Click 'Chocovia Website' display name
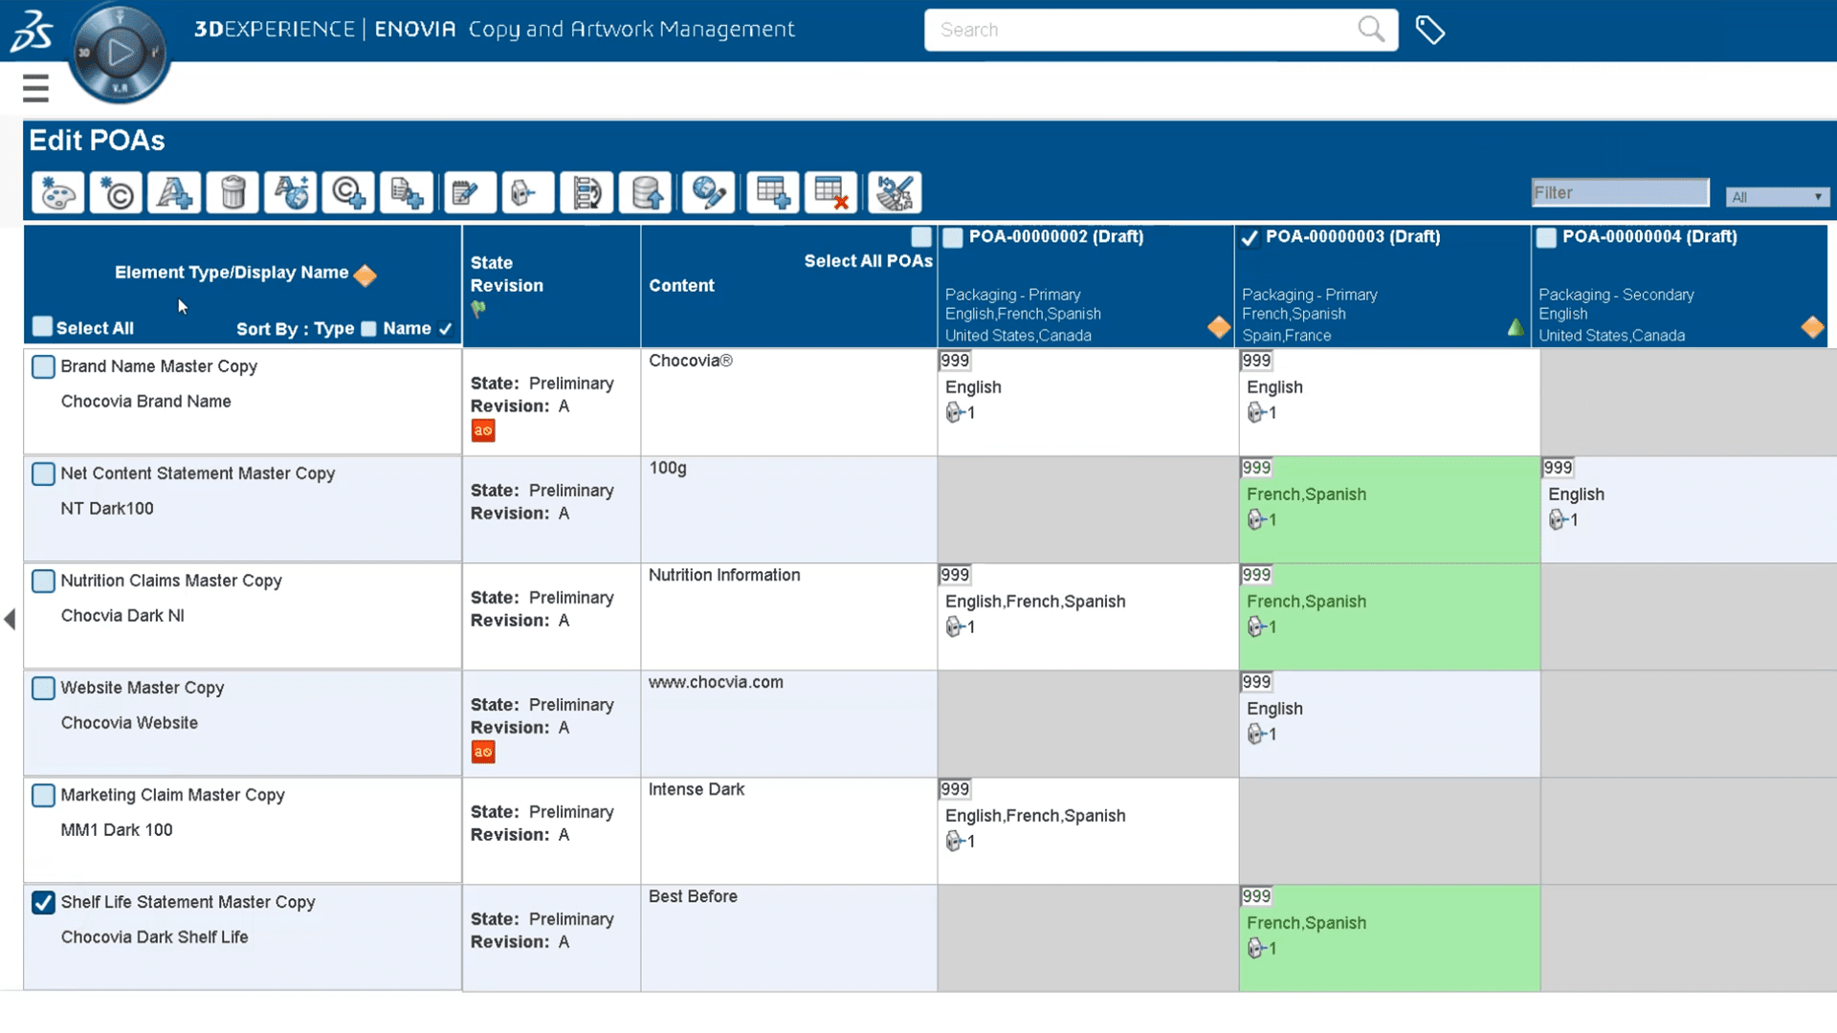Image resolution: width=1837 pixels, height=1033 pixels. tap(129, 723)
